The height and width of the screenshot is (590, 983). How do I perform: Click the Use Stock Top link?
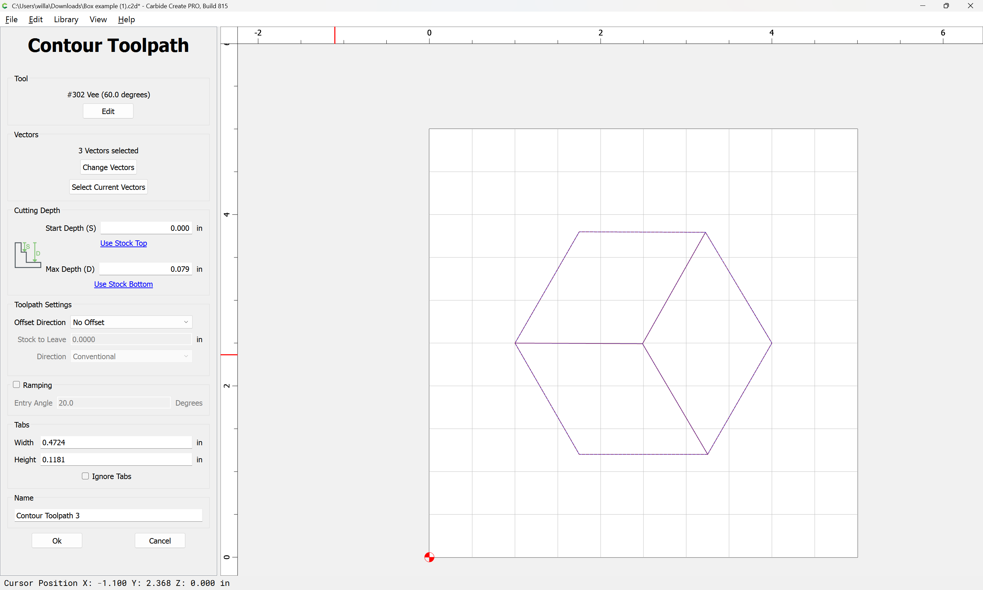(124, 243)
